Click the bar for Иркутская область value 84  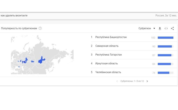[164, 64]
